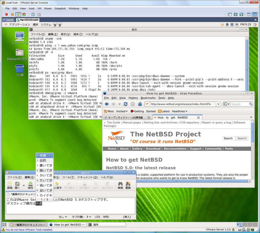
Task: Open the browser tab list dropdown arrow
Action: coord(251,117)
